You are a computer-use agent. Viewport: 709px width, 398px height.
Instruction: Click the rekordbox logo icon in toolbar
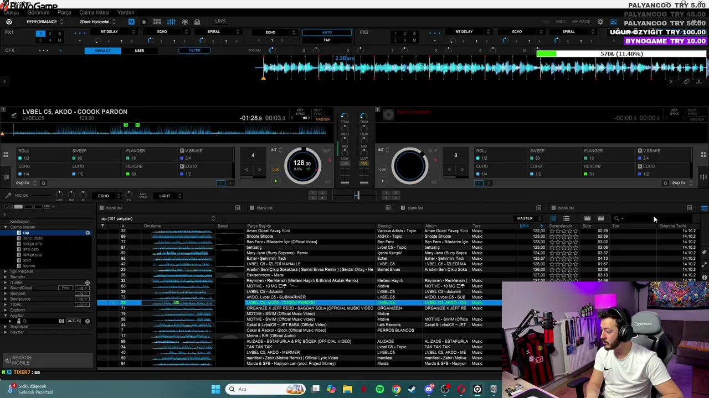tap(9, 22)
